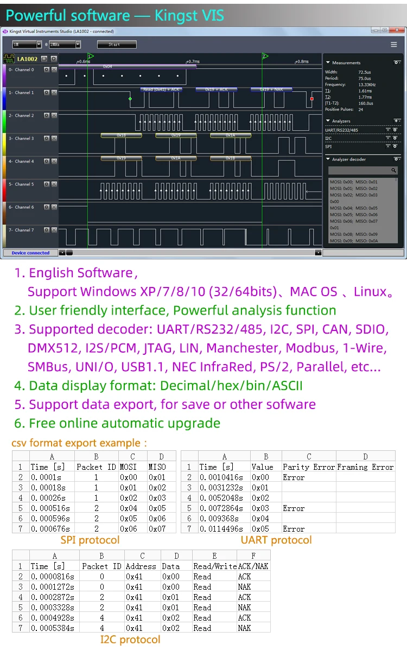407x651 pixels.
Task: Click the LA1002 window layout icon
Action: (44, 59)
